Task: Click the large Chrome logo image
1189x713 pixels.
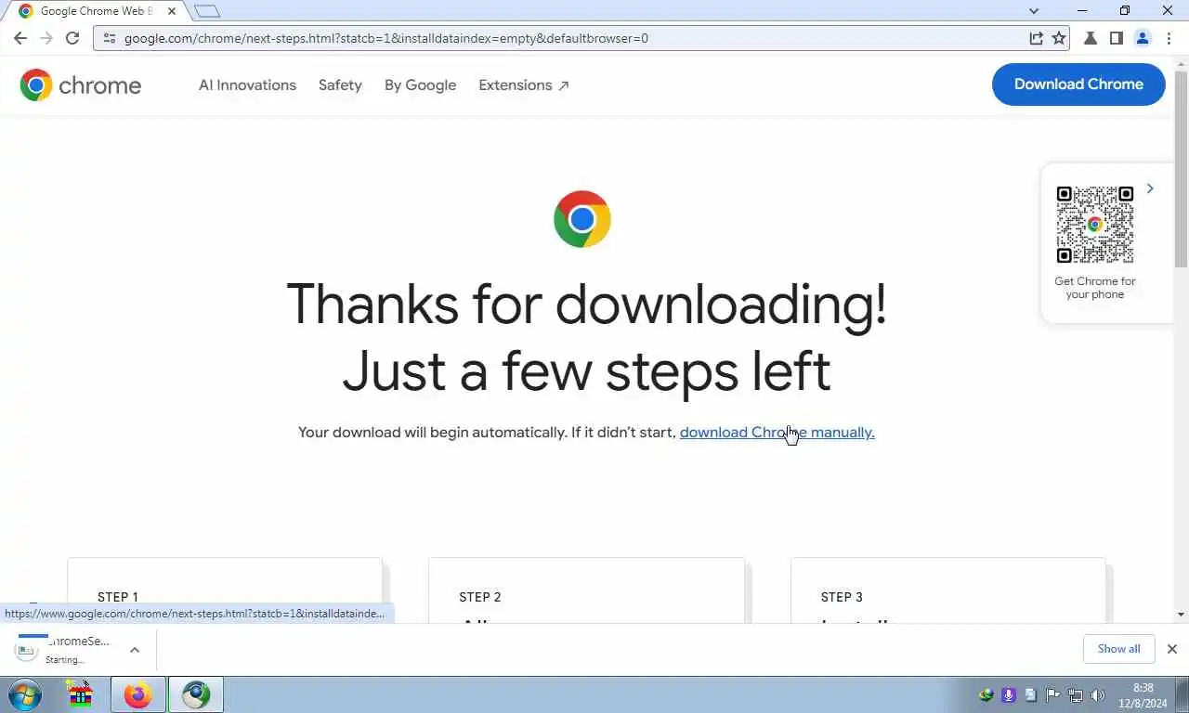Action: pyautogui.click(x=582, y=219)
